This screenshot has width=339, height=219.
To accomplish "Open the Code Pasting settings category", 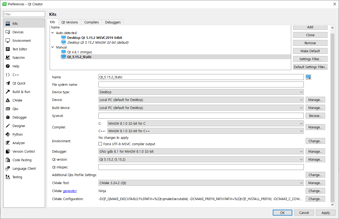I will [x=24, y=160].
